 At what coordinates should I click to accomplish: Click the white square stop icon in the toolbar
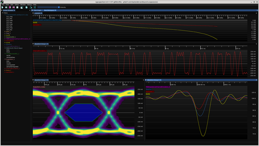pos(17,7)
